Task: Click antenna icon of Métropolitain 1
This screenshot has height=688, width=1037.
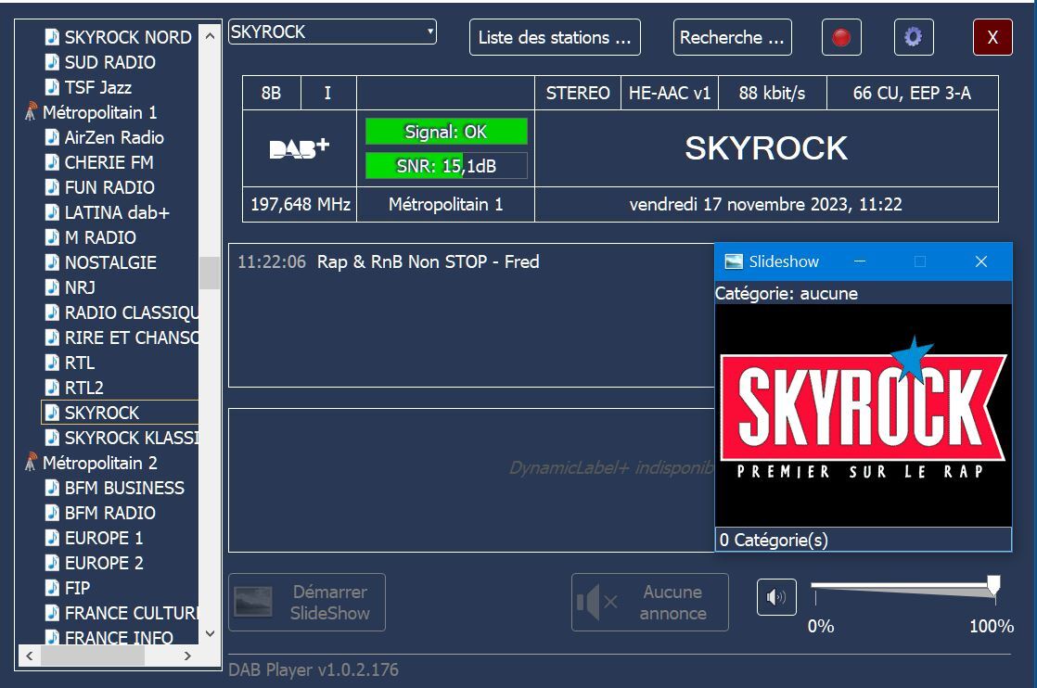Action: pos(31,111)
